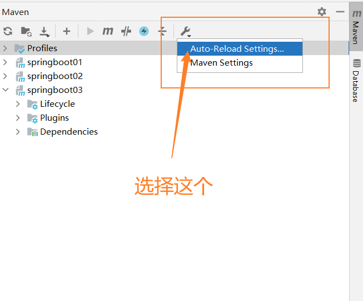Image resolution: width=363 pixels, height=301 pixels.
Task: Collapse all tree nodes icon
Action: click(162, 31)
